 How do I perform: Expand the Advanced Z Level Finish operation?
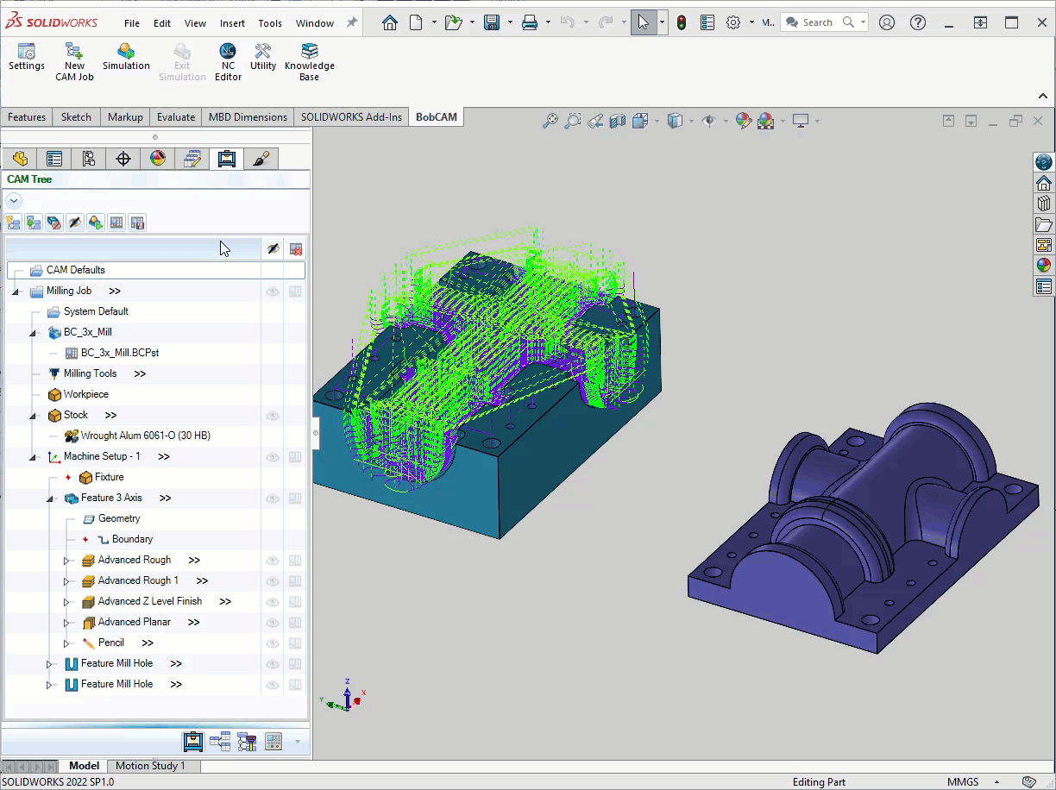[x=67, y=602]
